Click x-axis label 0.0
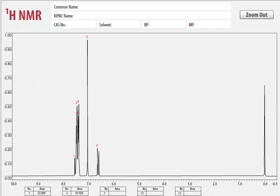280x196 pixels. click(x=265, y=184)
